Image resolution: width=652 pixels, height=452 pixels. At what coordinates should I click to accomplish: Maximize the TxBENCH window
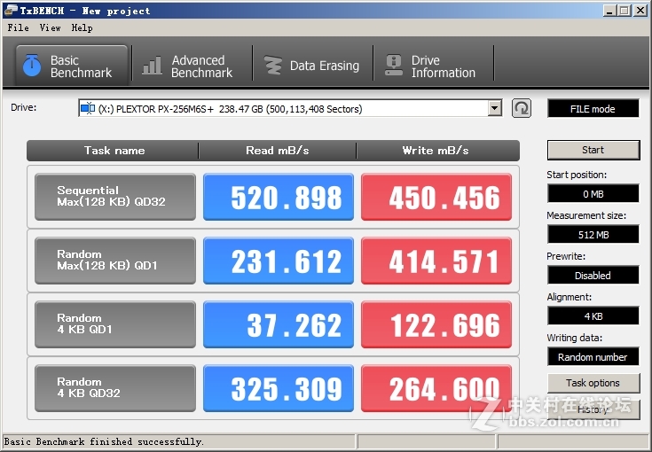pos(625,11)
